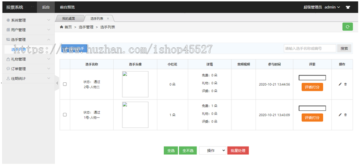Screen dimensions: 359x165
Task: Click the 1 朵 flower count cell
Action: coord(172,115)
